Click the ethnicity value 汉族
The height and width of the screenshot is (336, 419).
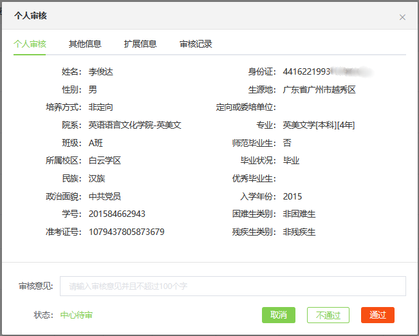[97, 178]
